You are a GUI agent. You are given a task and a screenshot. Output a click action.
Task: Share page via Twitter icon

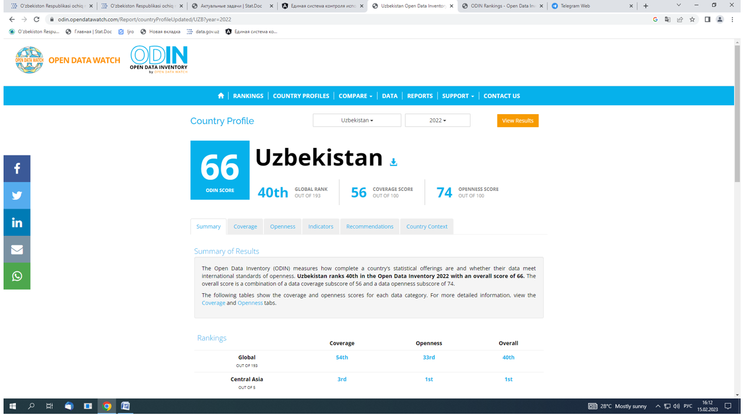[17, 196]
